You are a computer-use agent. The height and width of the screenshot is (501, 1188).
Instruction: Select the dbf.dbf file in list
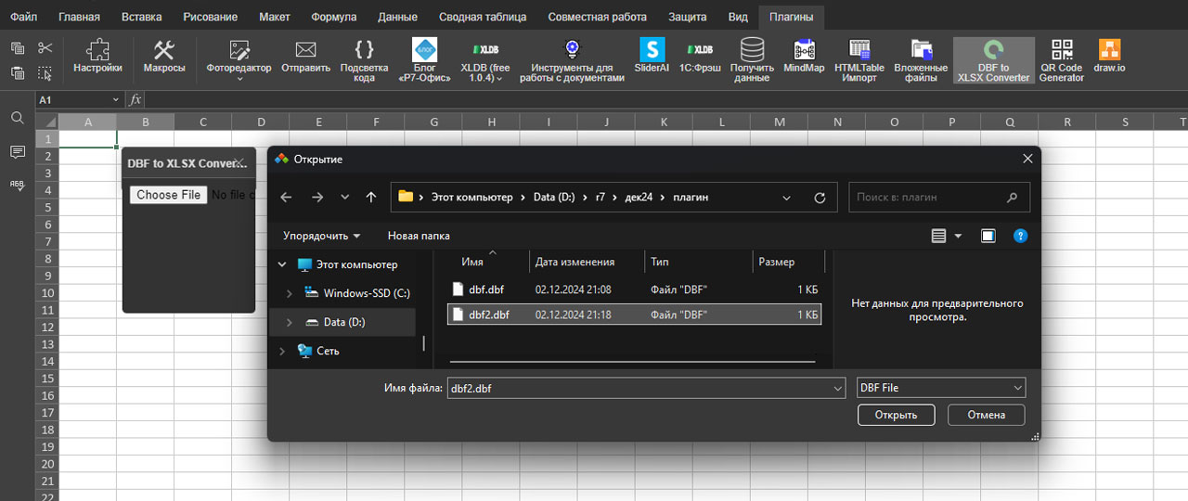pyautogui.click(x=486, y=289)
